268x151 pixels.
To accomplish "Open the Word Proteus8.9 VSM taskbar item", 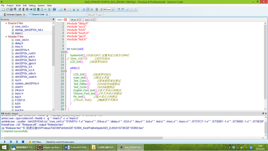I will 76,147.
